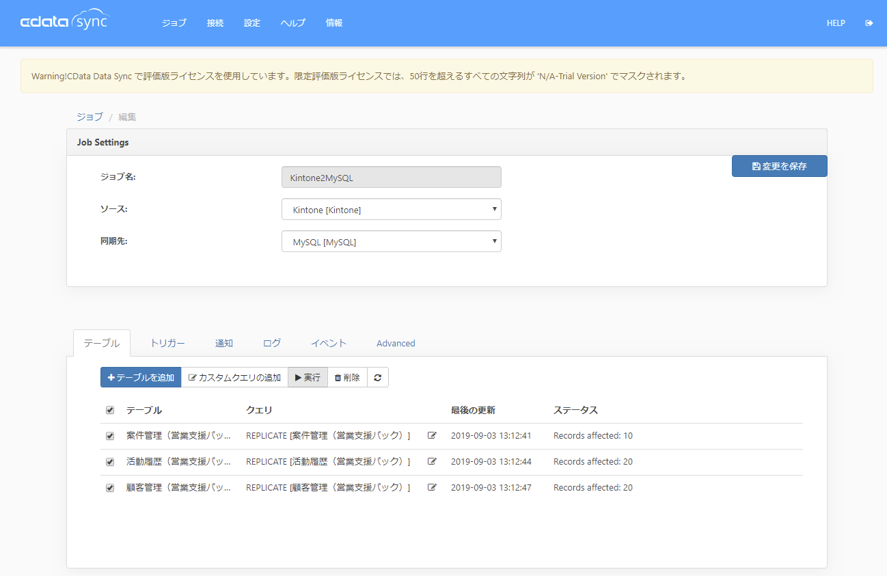
Task: Click the Records affected: 10 status
Action: tap(593, 436)
